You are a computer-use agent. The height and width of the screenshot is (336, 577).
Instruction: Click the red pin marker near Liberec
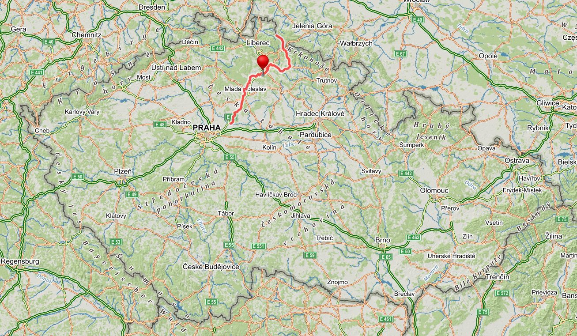click(x=263, y=62)
